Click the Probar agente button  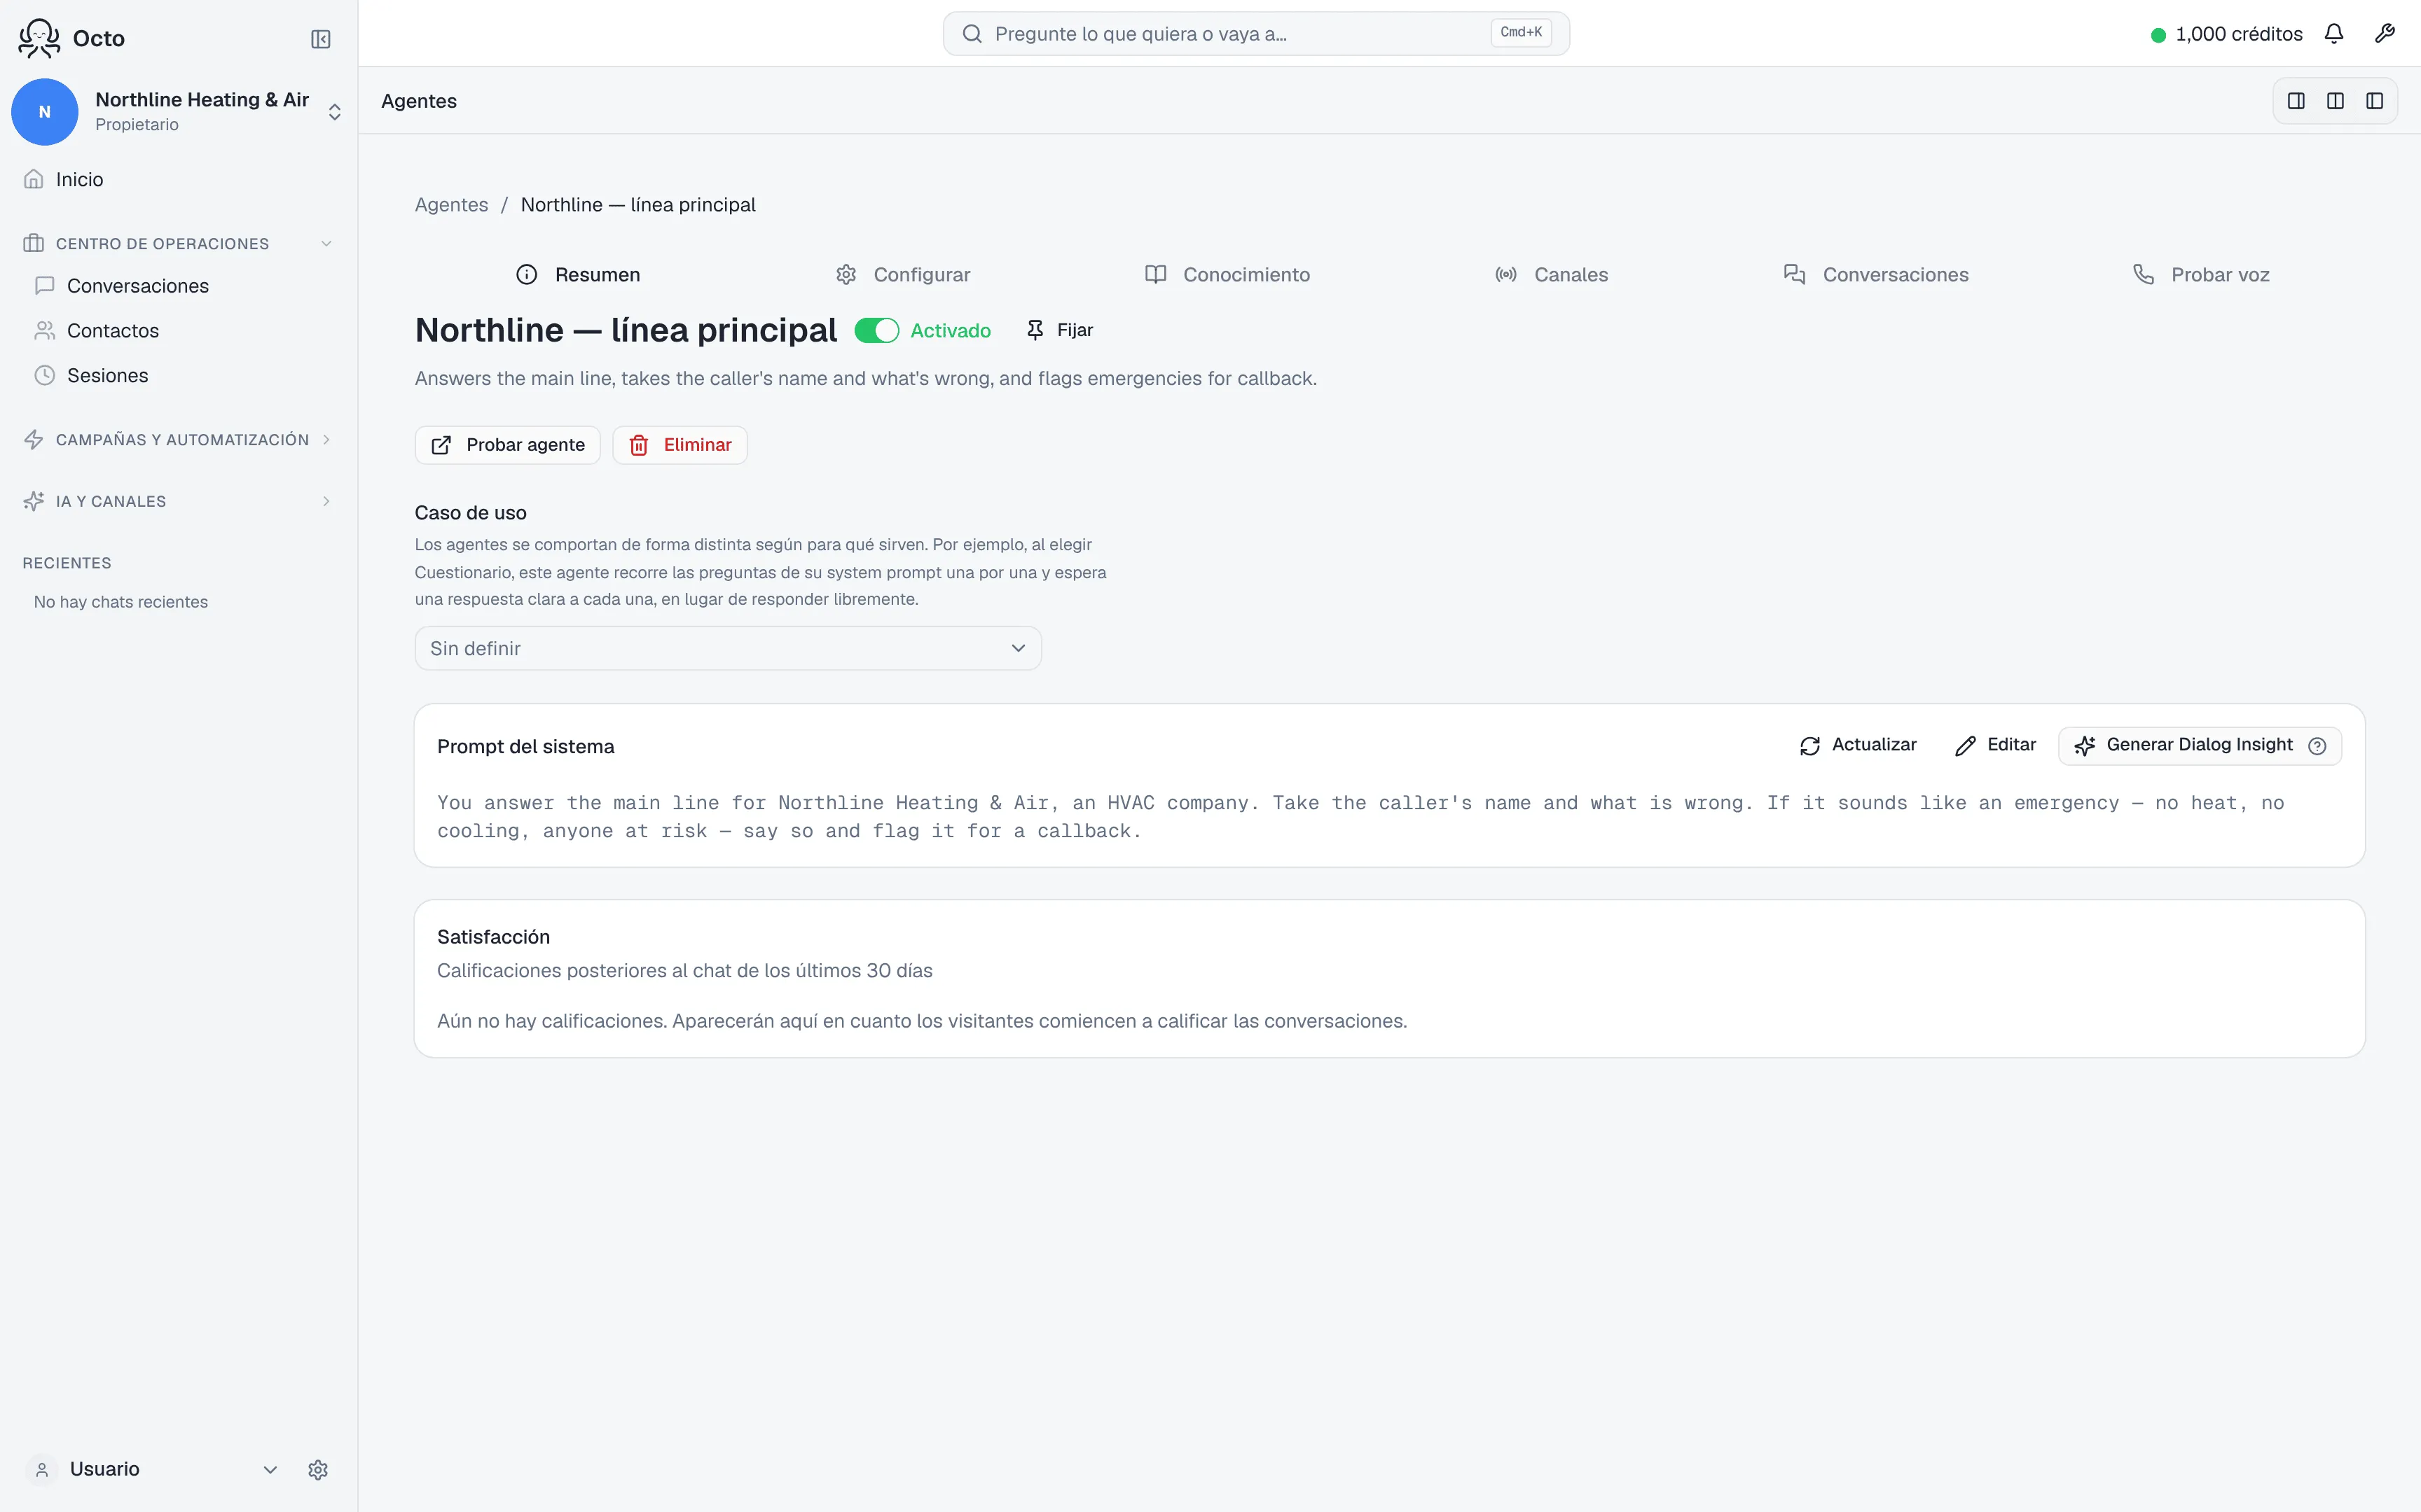click(507, 445)
